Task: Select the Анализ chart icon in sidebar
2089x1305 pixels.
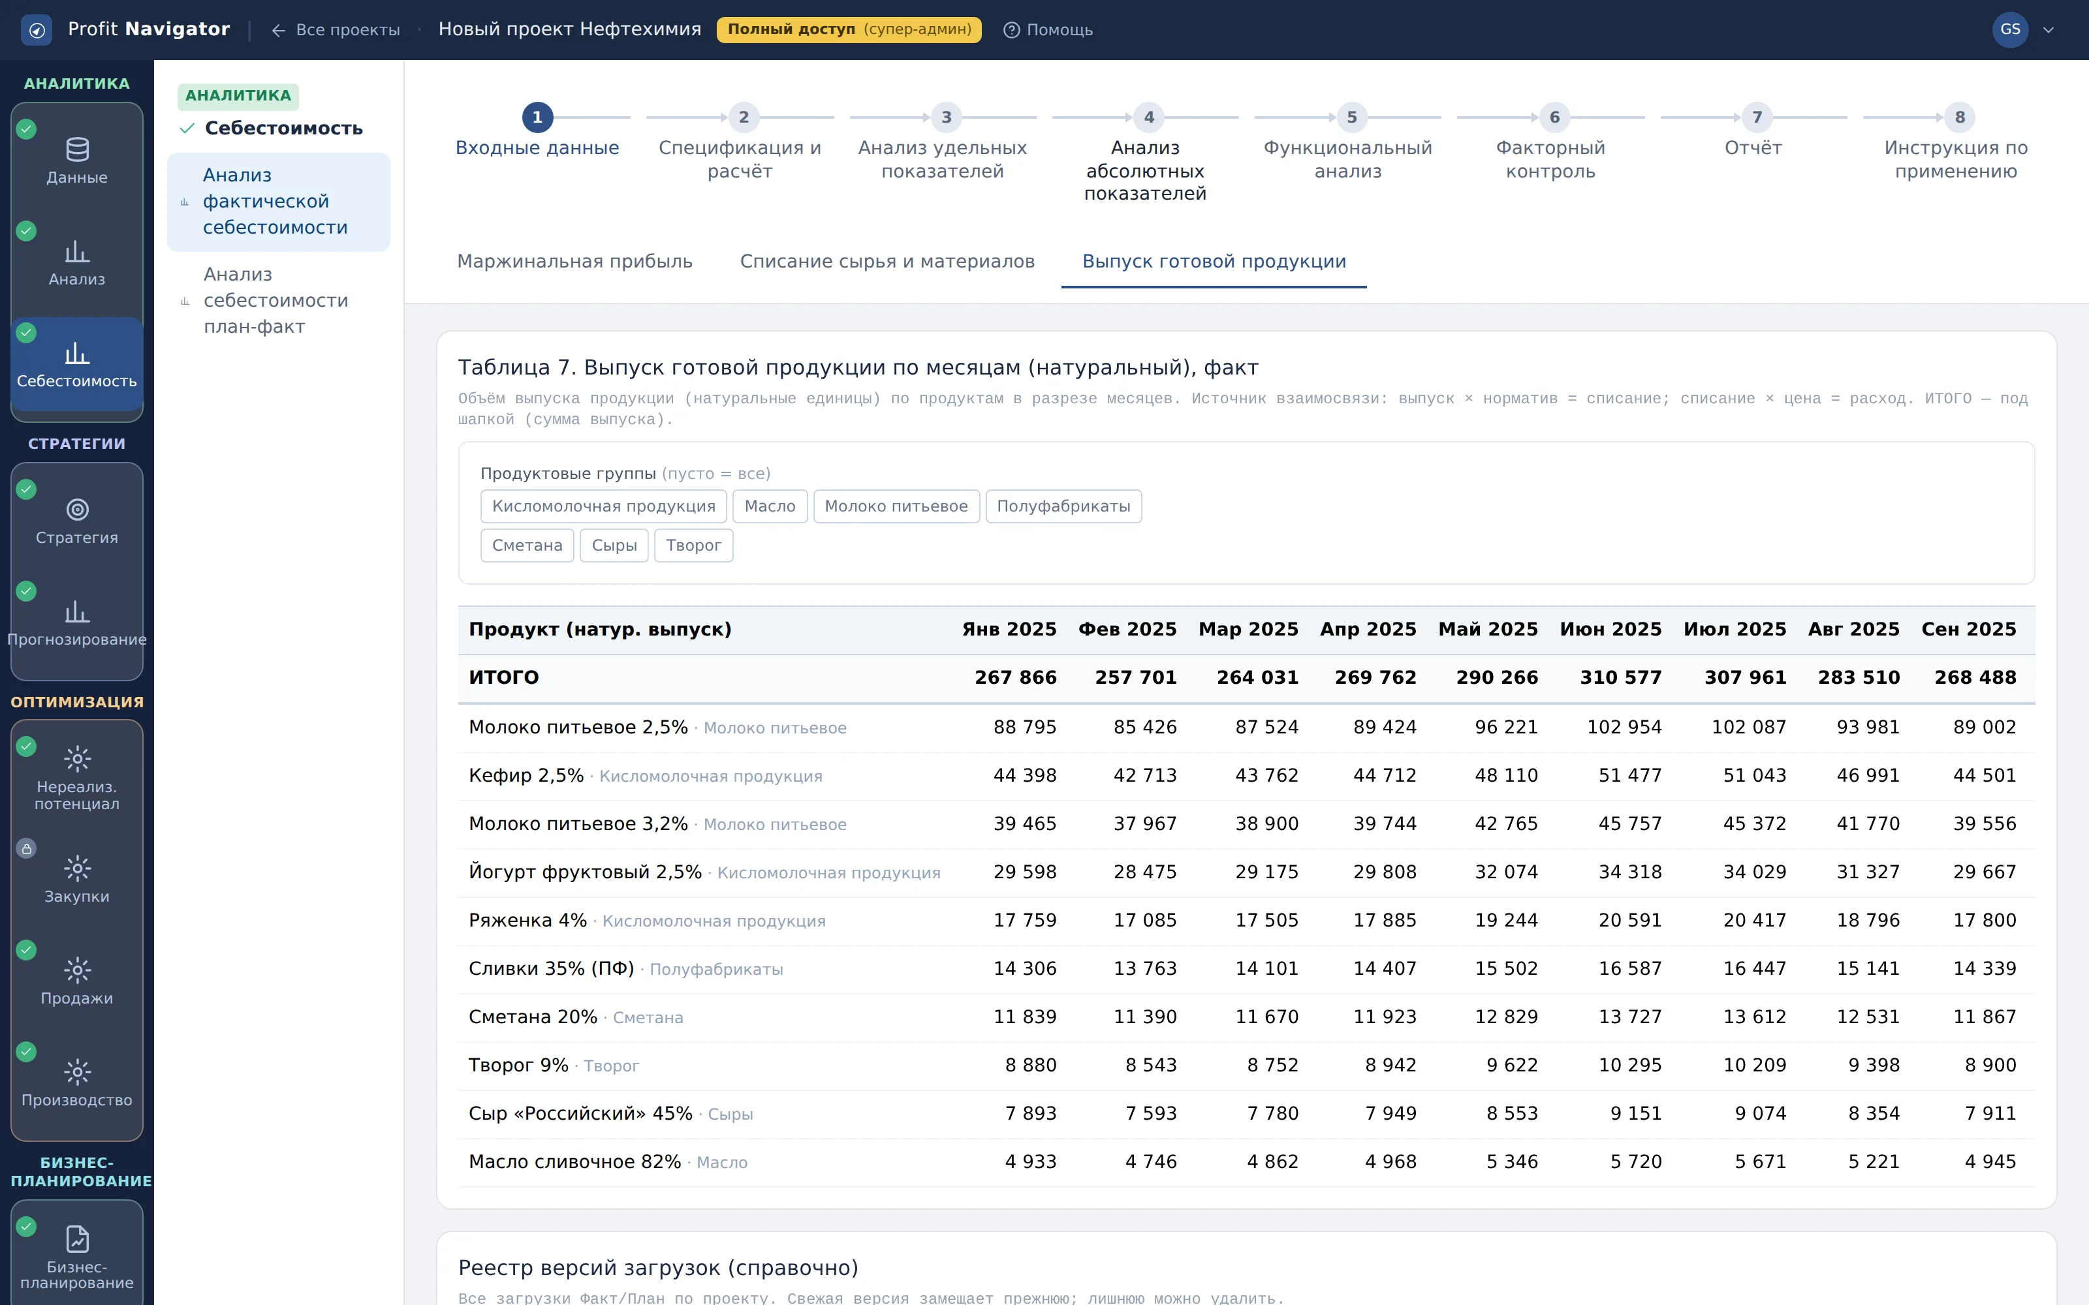Action: tap(77, 252)
